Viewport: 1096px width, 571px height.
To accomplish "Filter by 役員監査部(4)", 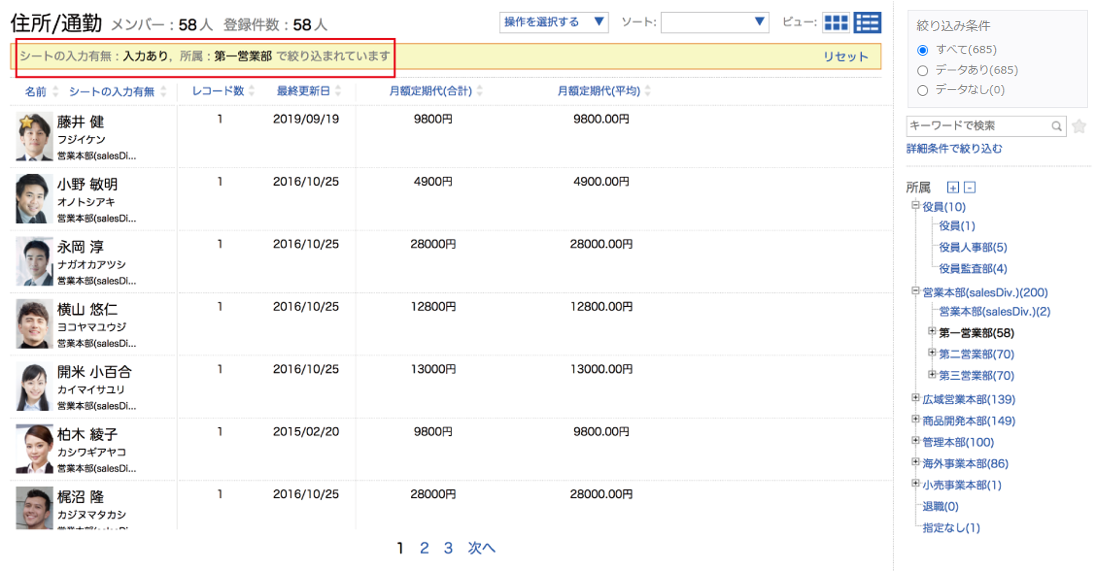I will (973, 268).
